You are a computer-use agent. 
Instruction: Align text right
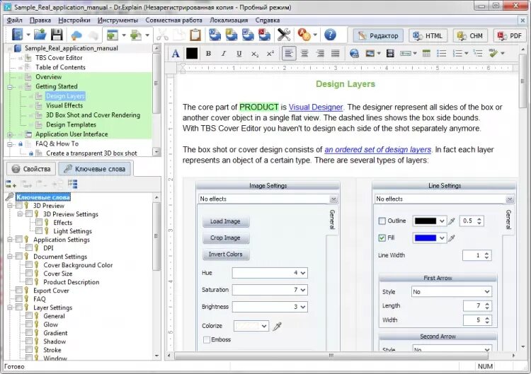[x=320, y=54]
